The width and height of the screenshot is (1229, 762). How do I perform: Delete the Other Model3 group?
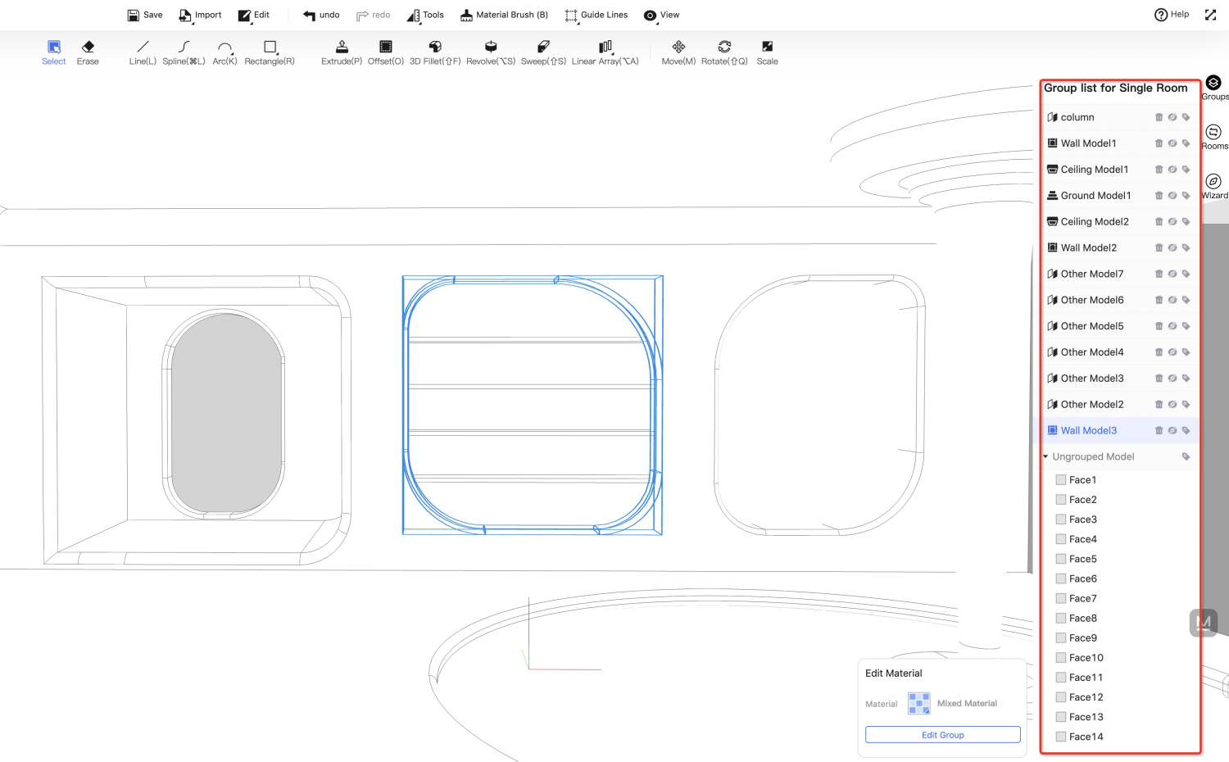click(x=1159, y=379)
